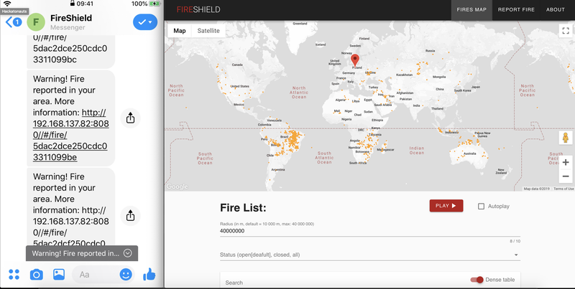
Task: Go to the About page
Action: click(555, 10)
